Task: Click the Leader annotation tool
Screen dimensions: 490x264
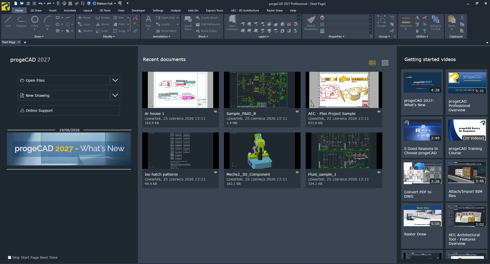Action: (163, 24)
